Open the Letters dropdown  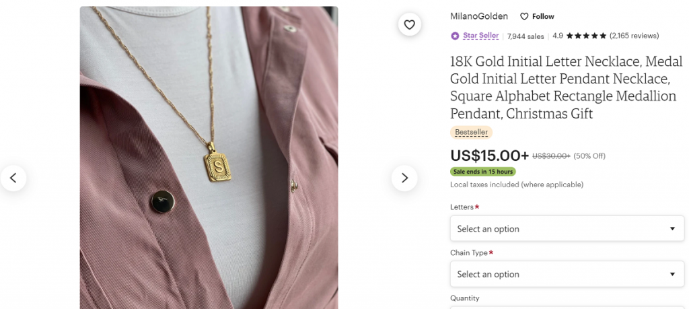click(x=567, y=229)
